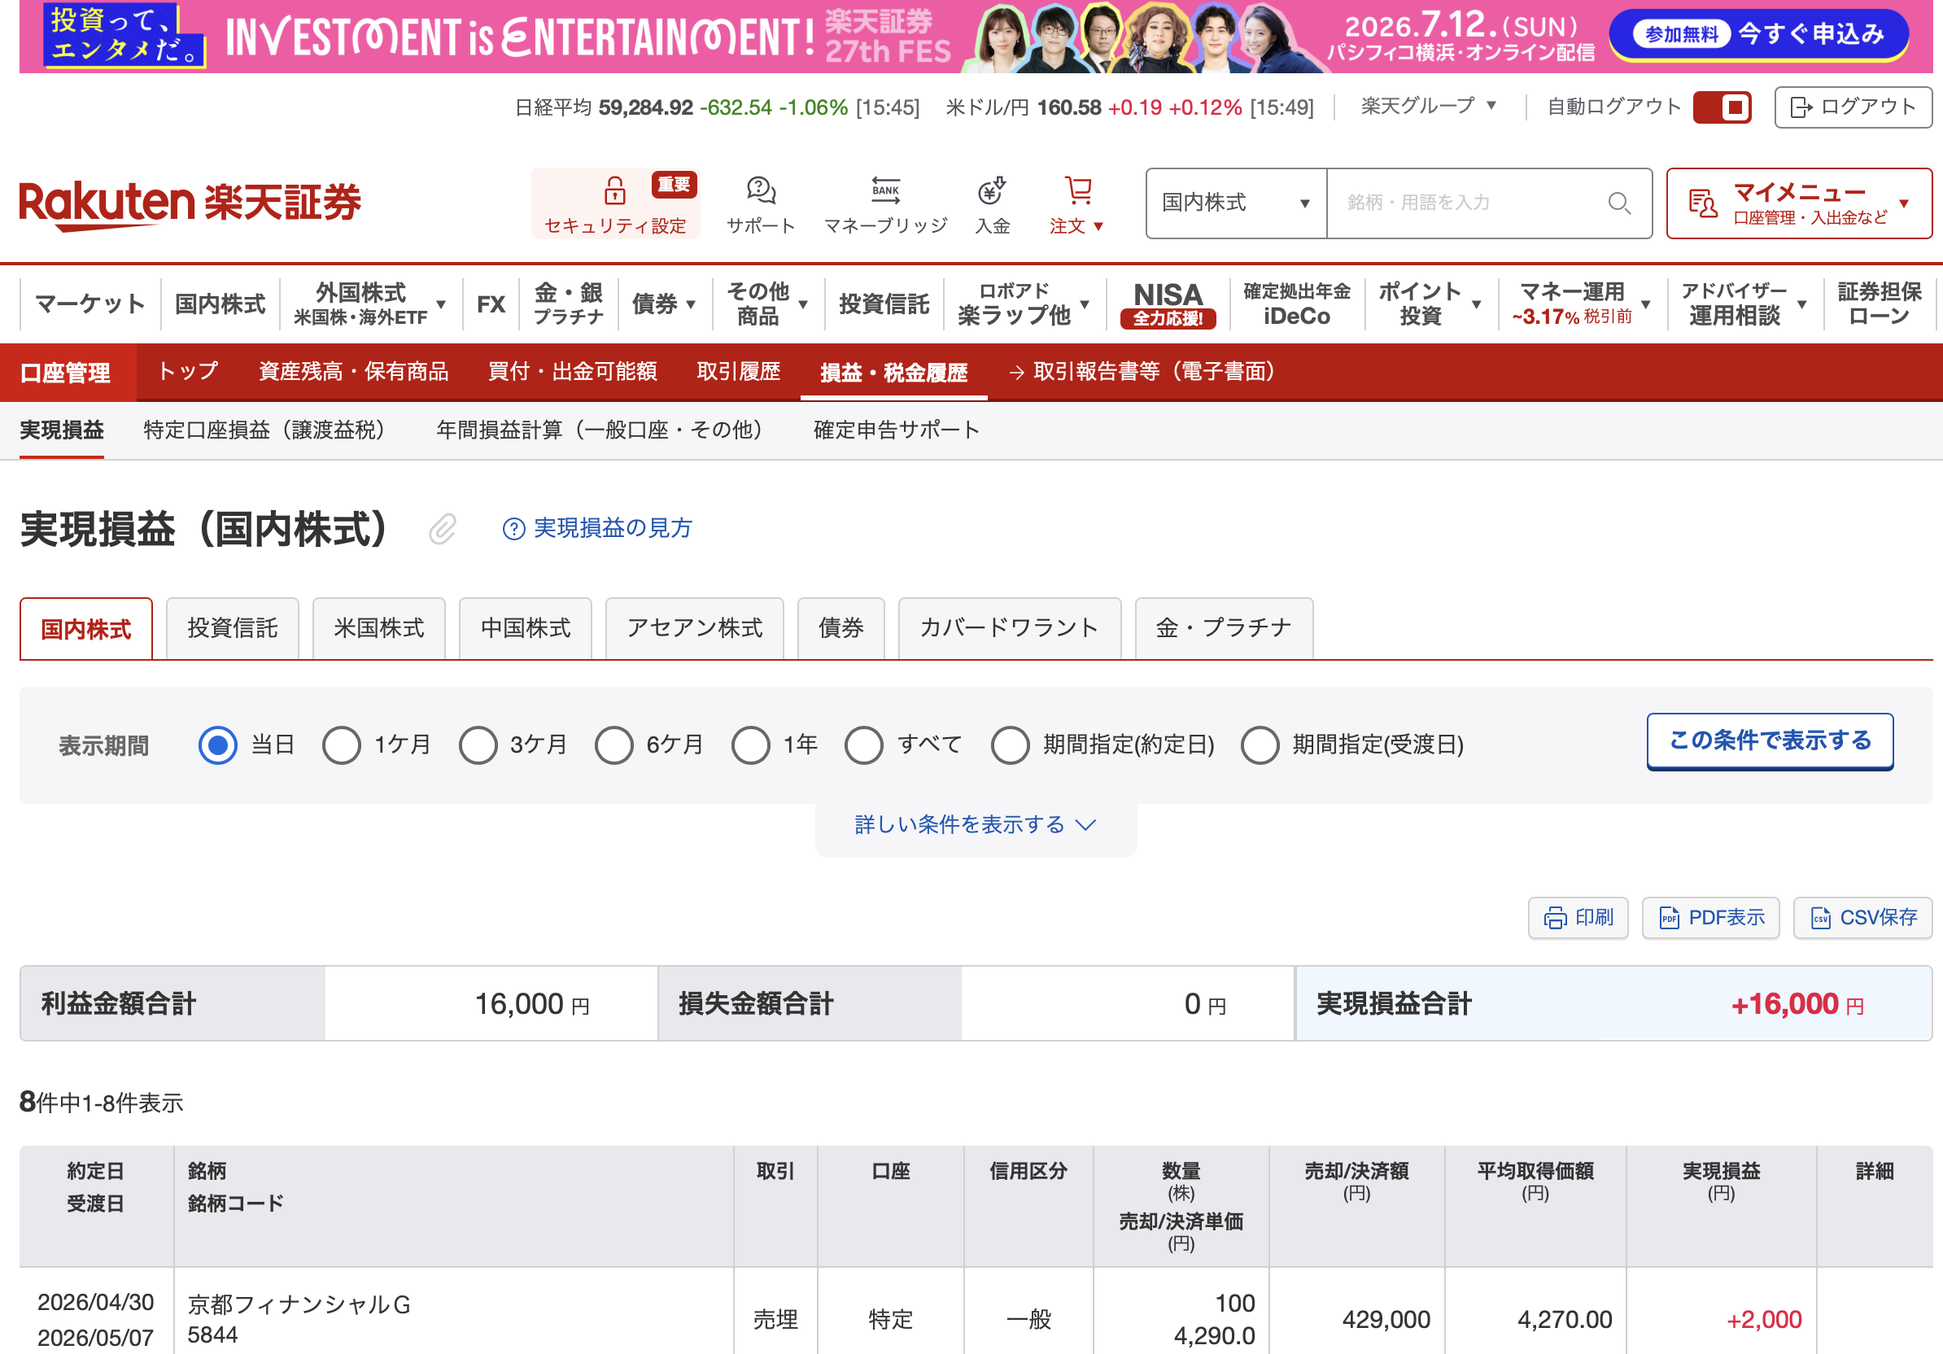The height and width of the screenshot is (1354, 1943).
Task: Click the paperclip icon beside page title
Action: (x=442, y=529)
